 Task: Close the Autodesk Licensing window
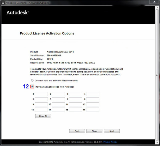click(154, 2)
